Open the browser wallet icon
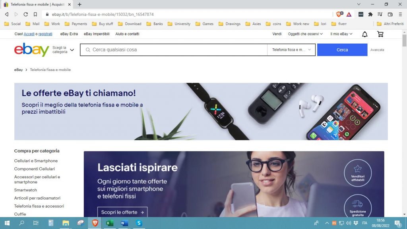Screen dimensions: 407x229 (390, 15)
